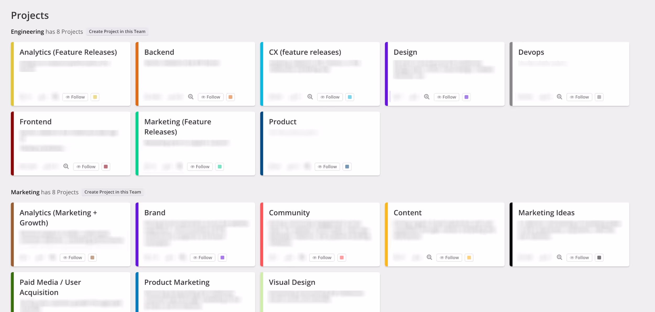
Task: Open the Visual Design project
Action: 292,282
